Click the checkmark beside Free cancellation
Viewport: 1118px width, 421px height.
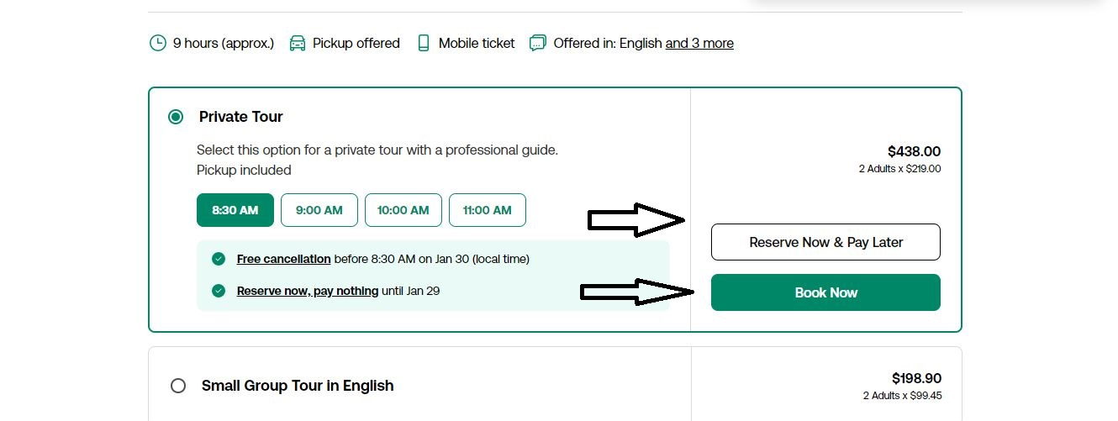coord(219,259)
